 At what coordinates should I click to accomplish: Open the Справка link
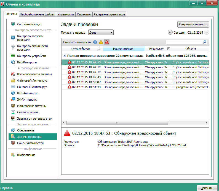pyautogui.click(x=7, y=188)
